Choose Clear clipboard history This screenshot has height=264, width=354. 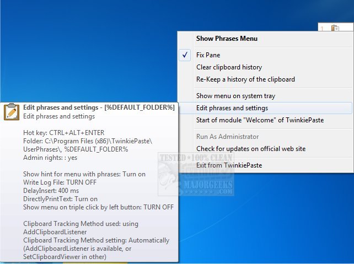pos(229,67)
